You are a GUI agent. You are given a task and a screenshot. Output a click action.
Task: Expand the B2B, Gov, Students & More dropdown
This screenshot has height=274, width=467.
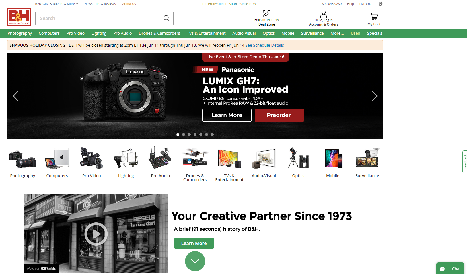point(57,4)
